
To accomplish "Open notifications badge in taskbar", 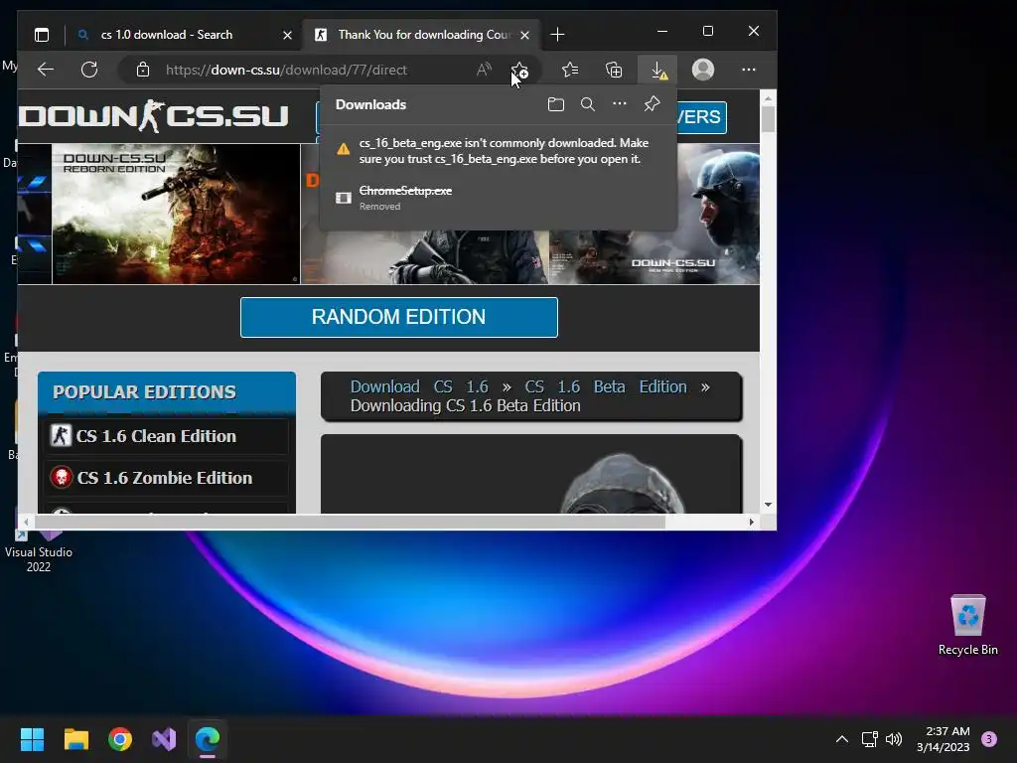I will (988, 739).
